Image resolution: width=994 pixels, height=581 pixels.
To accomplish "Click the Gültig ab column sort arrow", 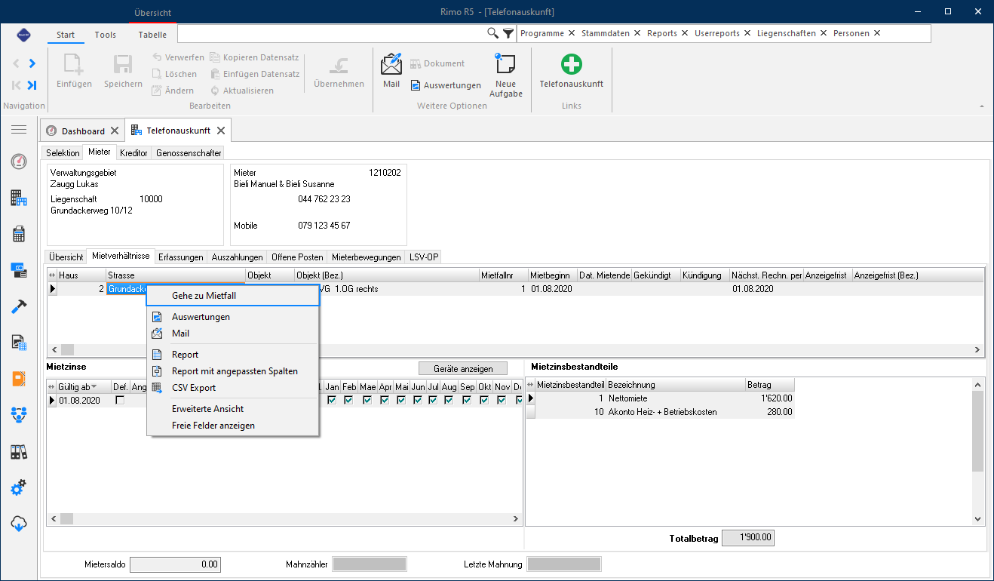I will pyautogui.click(x=94, y=387).
